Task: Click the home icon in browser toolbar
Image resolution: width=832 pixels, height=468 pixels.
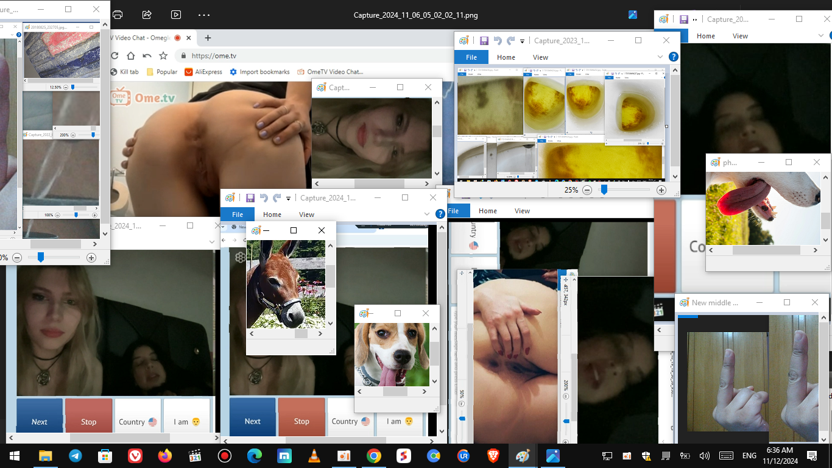Action: tap(130, 55)
